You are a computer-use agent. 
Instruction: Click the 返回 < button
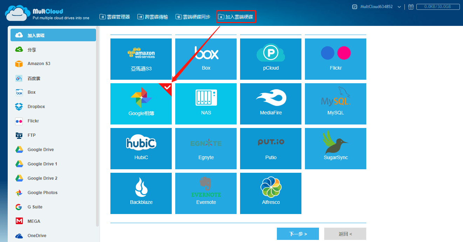pos(345,234)
